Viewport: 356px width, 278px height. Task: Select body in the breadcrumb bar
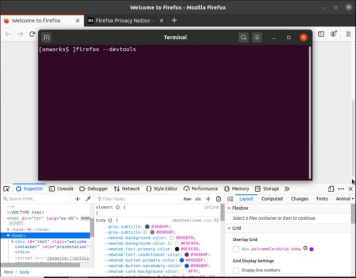[x=24, y=272]
